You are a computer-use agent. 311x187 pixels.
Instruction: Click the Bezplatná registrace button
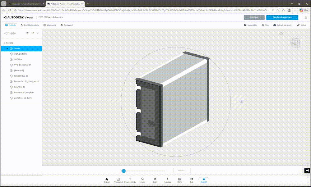click(x=282, y=17)
